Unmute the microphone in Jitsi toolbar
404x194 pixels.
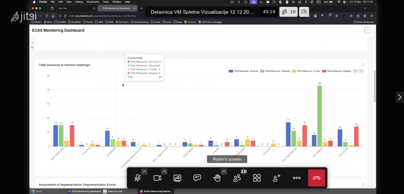[137, 178]
